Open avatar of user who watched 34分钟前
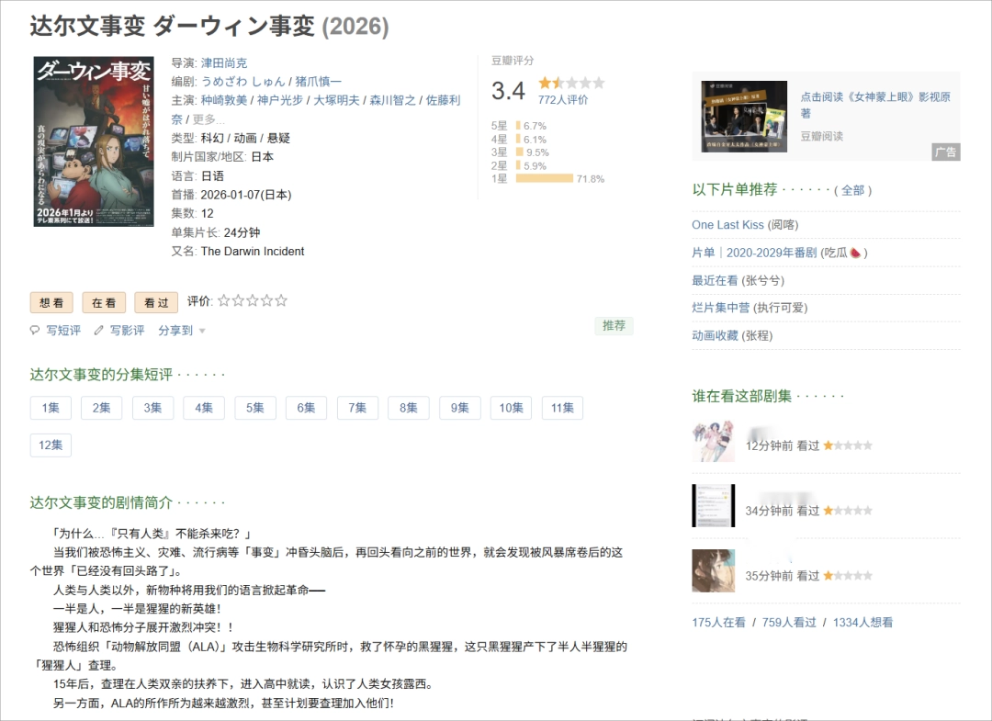The width and height of the screenshot is (992, 721). [713, 506]
